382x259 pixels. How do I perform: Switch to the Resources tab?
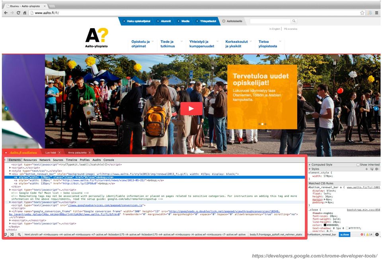[30, 160]
